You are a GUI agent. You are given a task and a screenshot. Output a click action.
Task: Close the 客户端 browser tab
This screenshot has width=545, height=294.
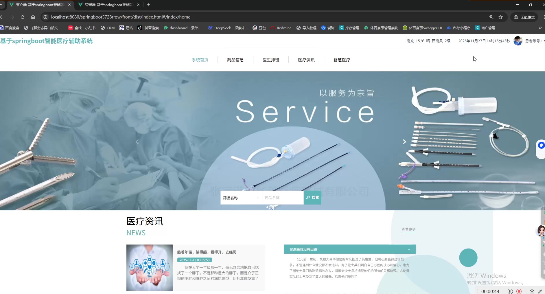tap(69, 5)
